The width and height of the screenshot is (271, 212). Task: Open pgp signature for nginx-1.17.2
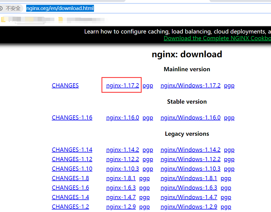(x=148, y=86)
